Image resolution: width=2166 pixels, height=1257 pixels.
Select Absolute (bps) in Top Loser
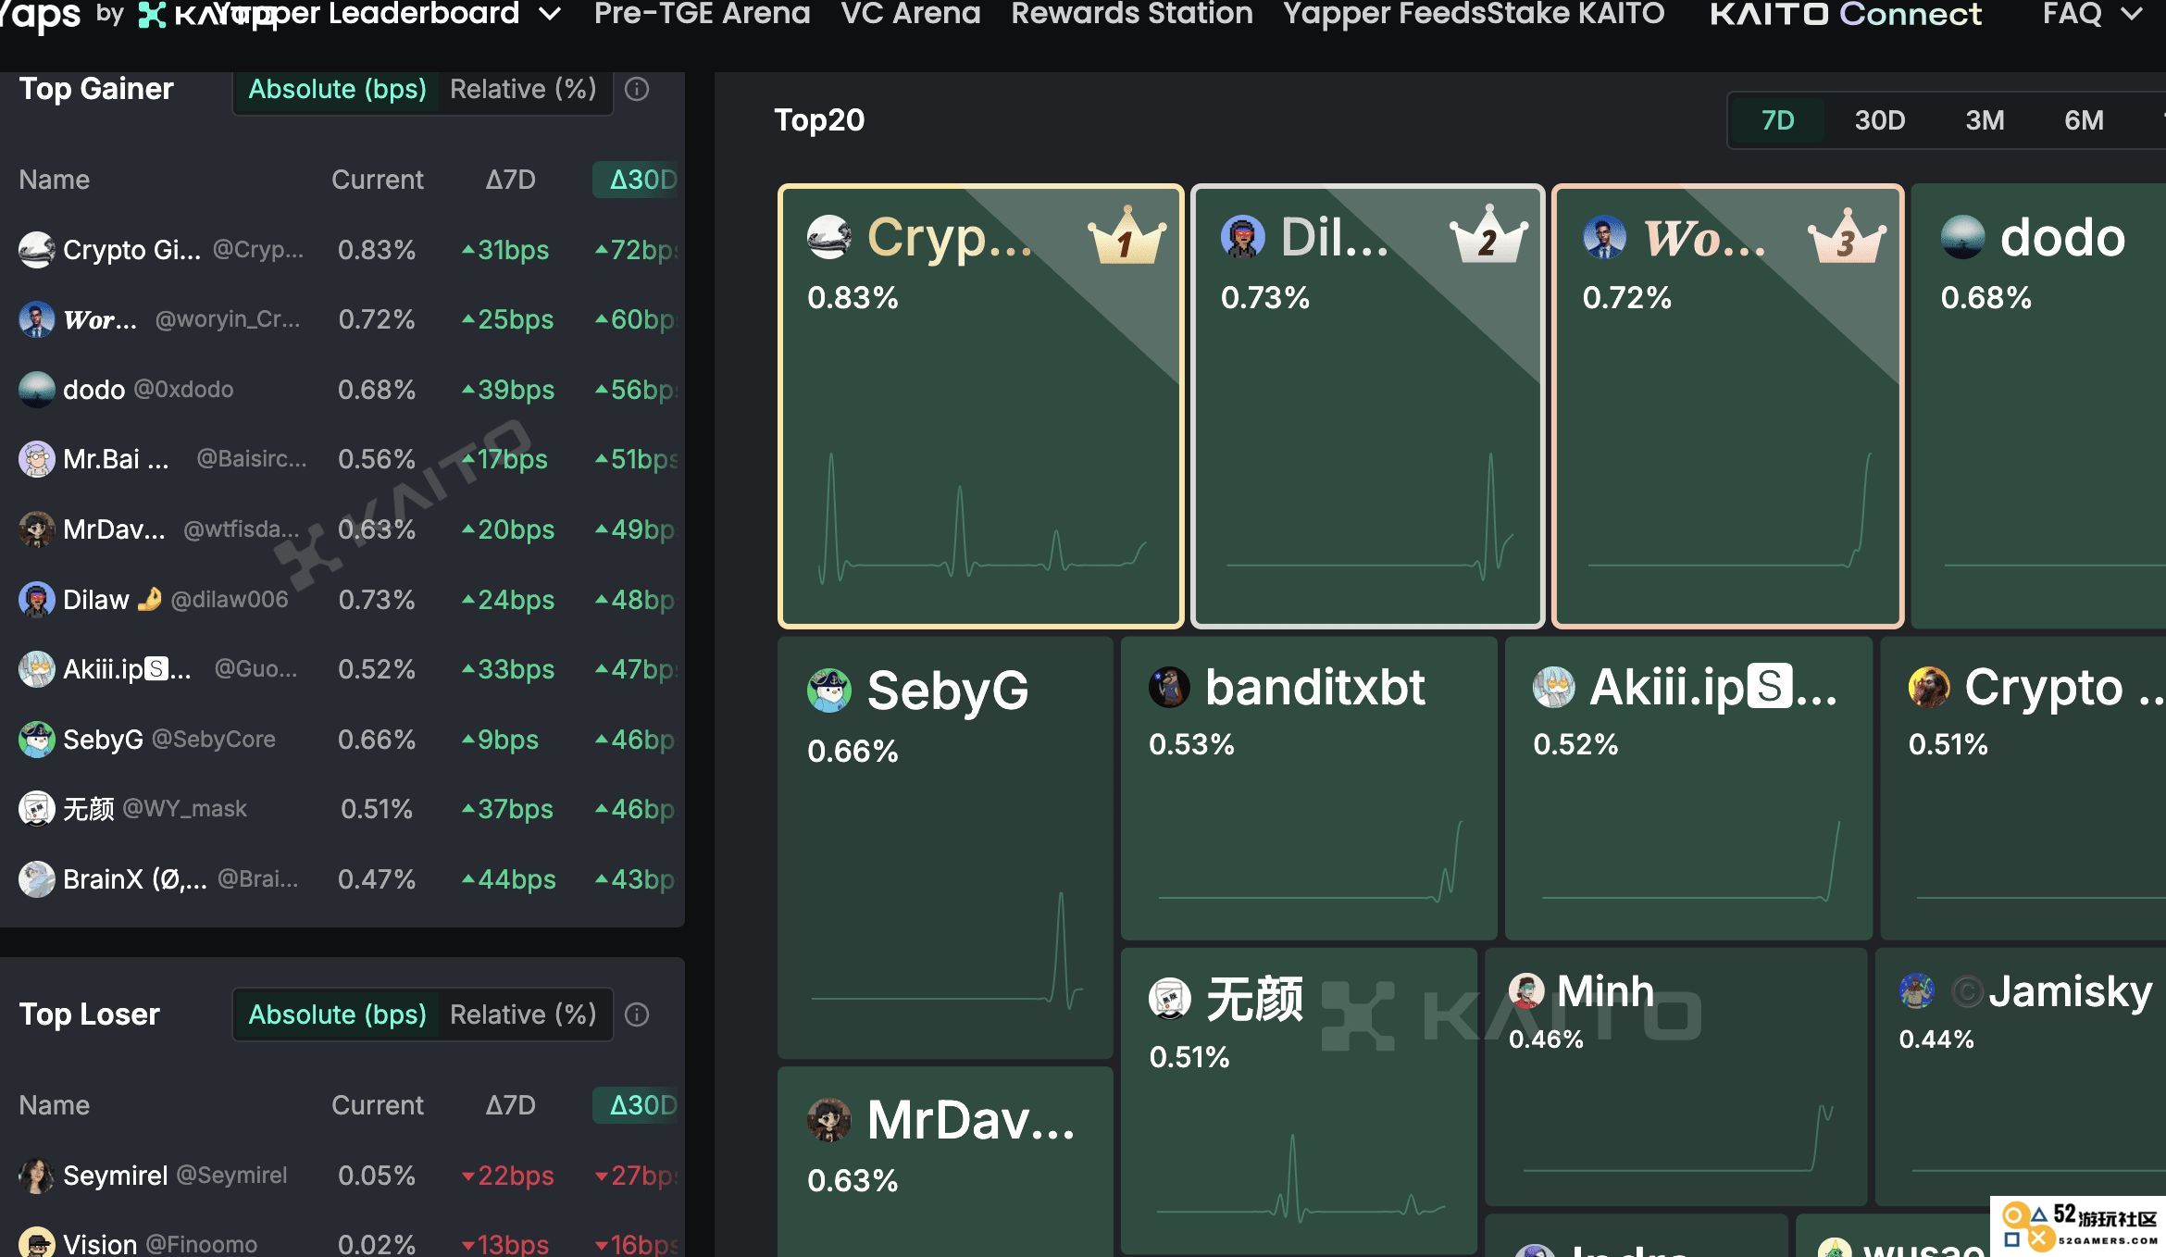(337, 1014)
